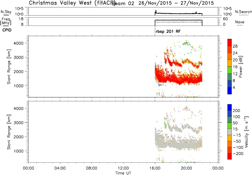Screen dimensions: 252x175
Task: Click the Slant Range label of velocity panel
Action: (9, 132)
